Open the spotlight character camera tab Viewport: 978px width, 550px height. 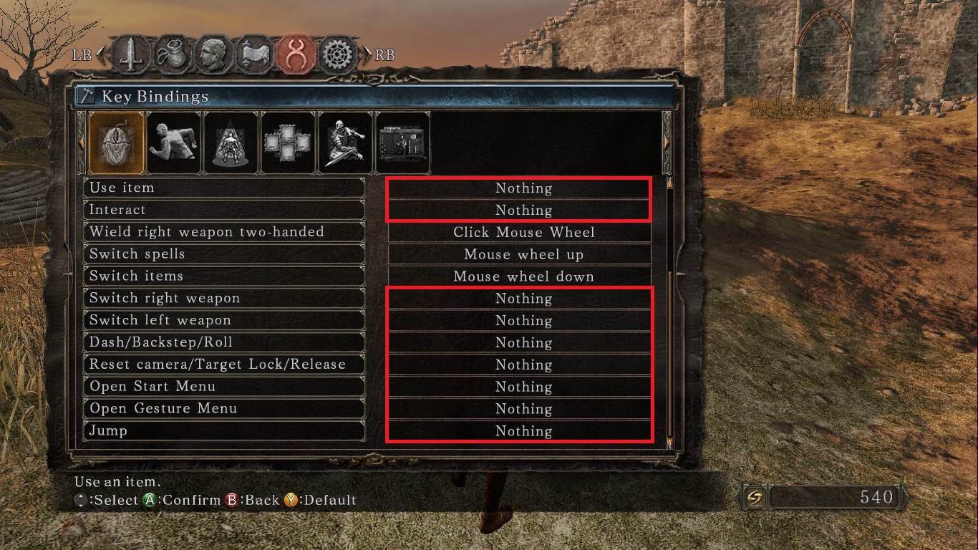(x=231, y=143)
